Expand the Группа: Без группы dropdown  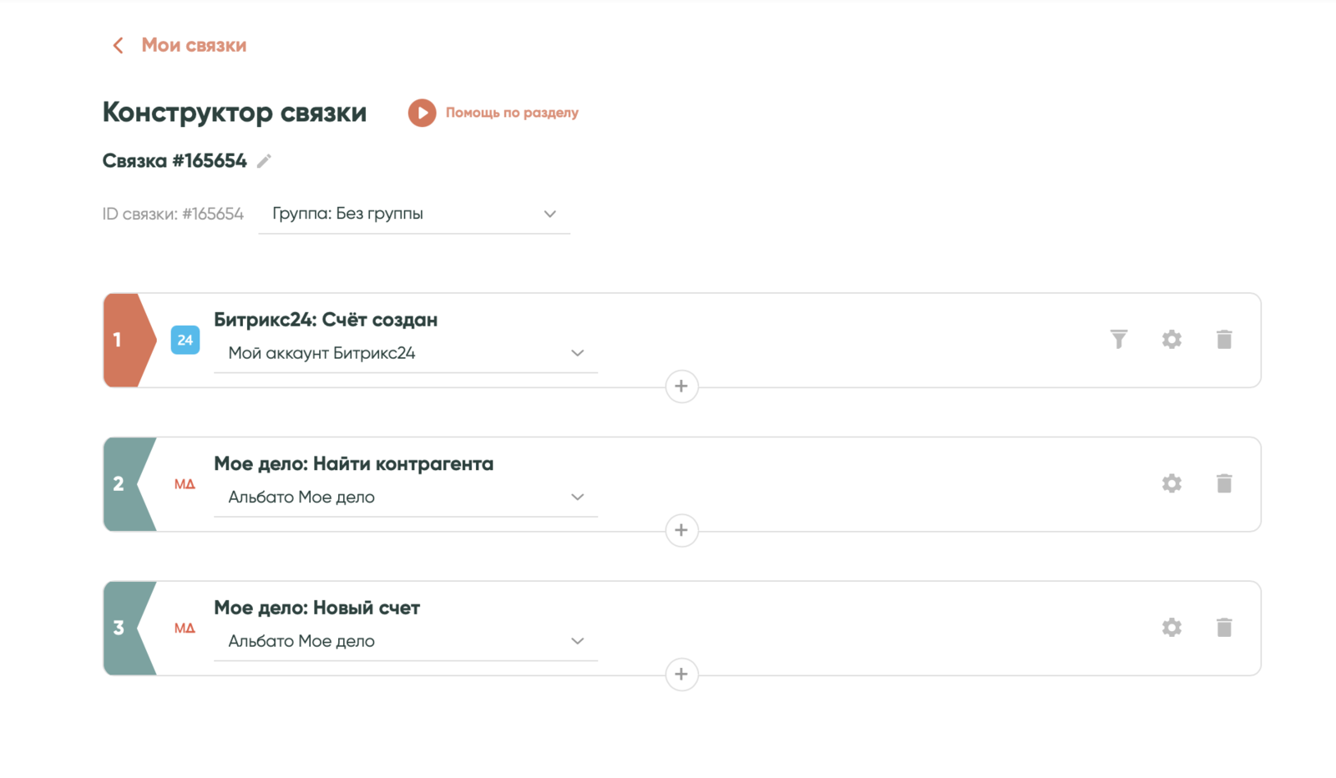(414, 215)
